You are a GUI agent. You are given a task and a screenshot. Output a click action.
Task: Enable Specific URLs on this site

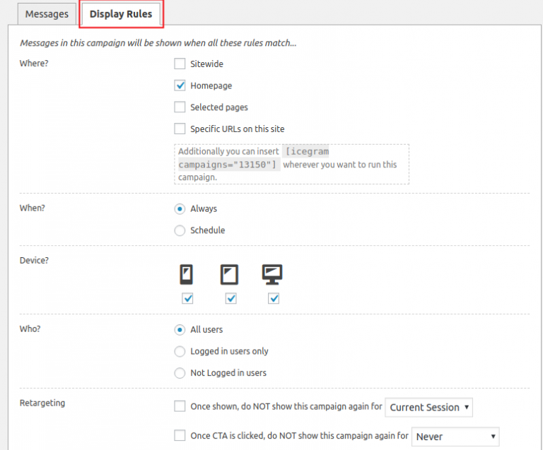180,129
